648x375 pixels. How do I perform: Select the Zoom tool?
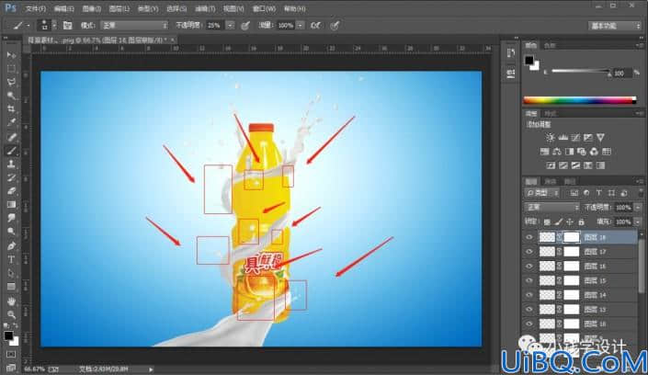[x=11, y=314]
